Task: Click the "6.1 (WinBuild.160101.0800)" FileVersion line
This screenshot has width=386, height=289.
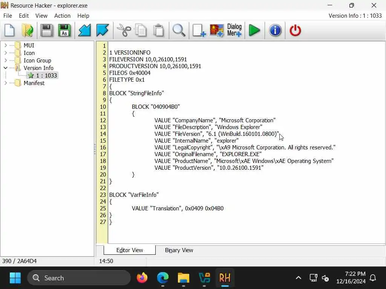Action: click(x=217, y=134)
